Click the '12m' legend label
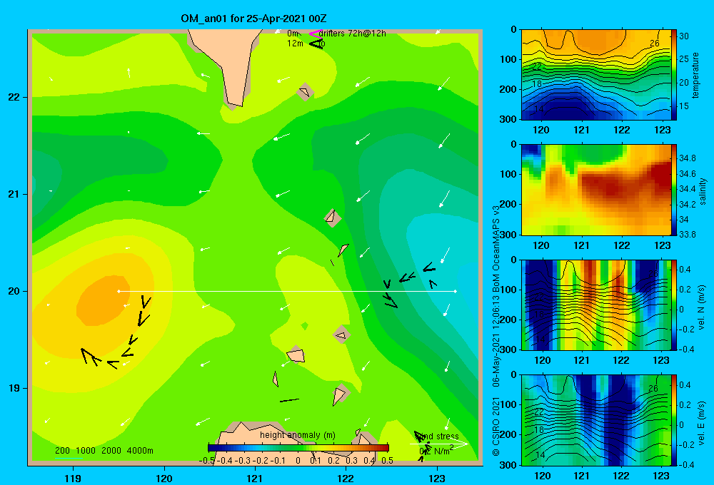 coord(295,44)
